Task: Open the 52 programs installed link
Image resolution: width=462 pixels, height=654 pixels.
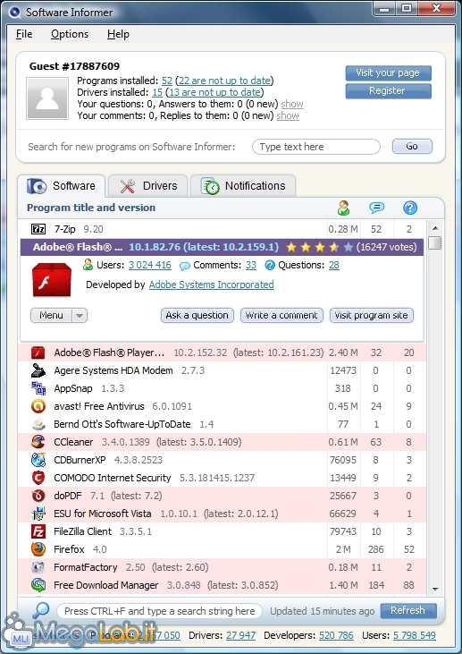Action: pos(167,81)
